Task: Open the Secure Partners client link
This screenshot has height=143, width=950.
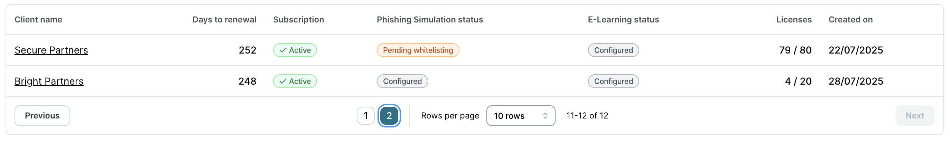Action: pos(51,50)
